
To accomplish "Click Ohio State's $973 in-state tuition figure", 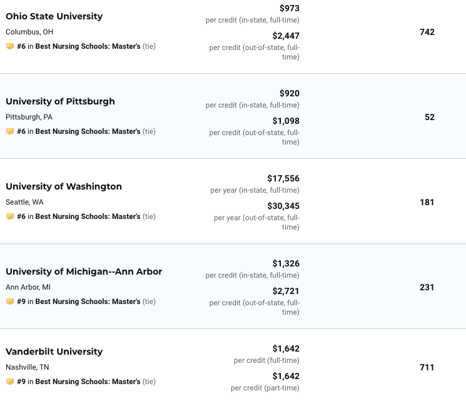I will [x=289, y=8].
